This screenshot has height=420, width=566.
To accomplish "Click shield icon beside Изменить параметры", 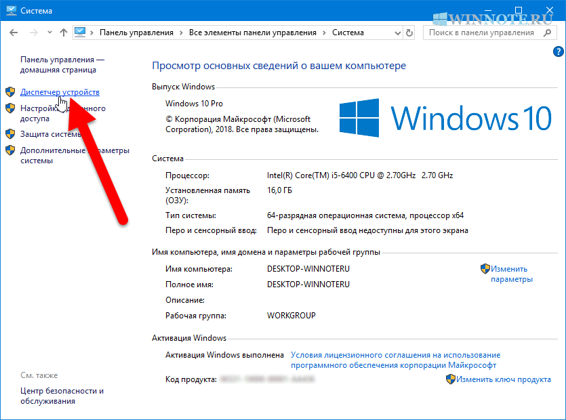I will click(x=485, y=268).
